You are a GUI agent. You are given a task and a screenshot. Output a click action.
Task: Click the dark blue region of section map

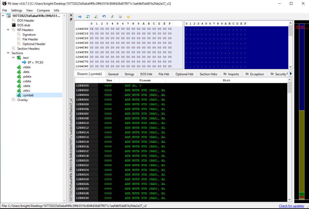tap(302, 67)
